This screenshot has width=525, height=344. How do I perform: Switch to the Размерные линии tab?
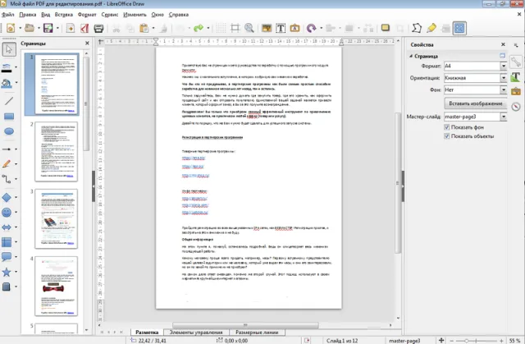(x=257, y=333)
